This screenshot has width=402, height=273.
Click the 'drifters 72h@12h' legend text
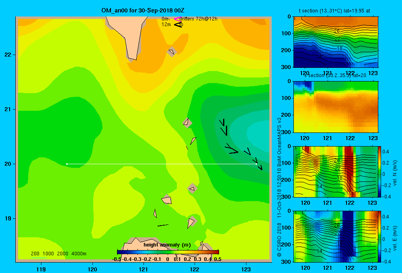click(199, 19)
